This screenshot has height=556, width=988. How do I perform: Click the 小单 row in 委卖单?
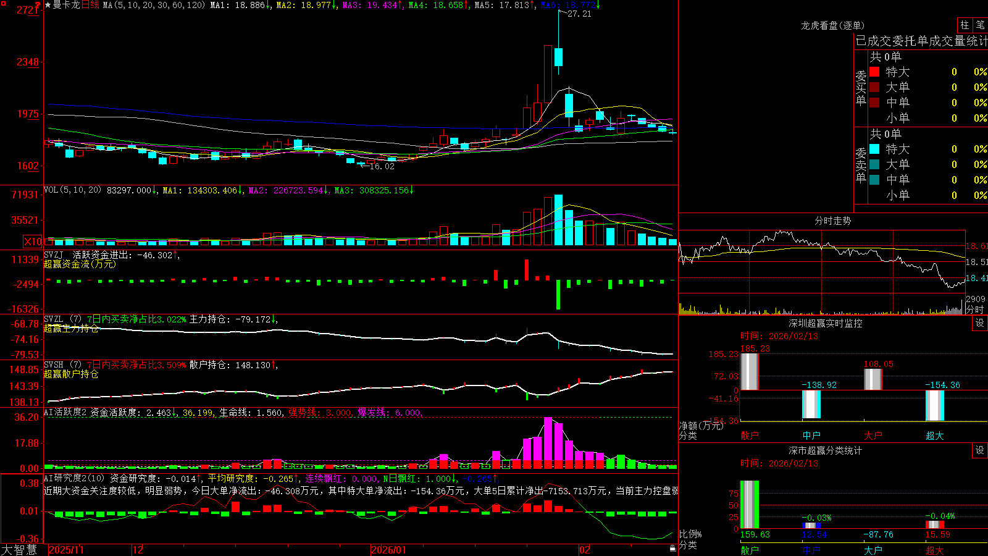(928, 195)
